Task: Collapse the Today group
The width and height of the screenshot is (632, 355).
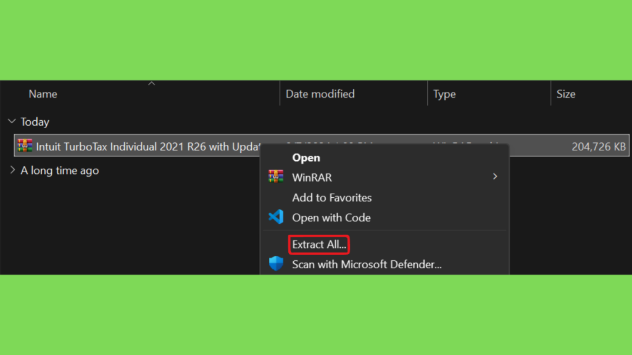Action: tap(12, 121)
